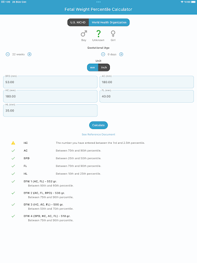Click the BPD result checkmark icon
Viewport: 197px width, 263px height.
click(13, 158)
